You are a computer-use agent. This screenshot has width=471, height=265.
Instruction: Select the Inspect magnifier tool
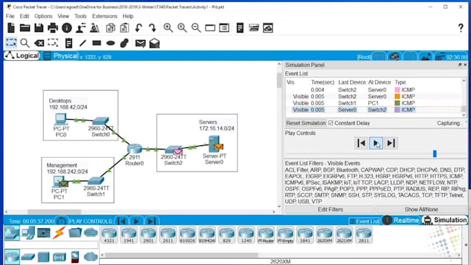[25, 43]
